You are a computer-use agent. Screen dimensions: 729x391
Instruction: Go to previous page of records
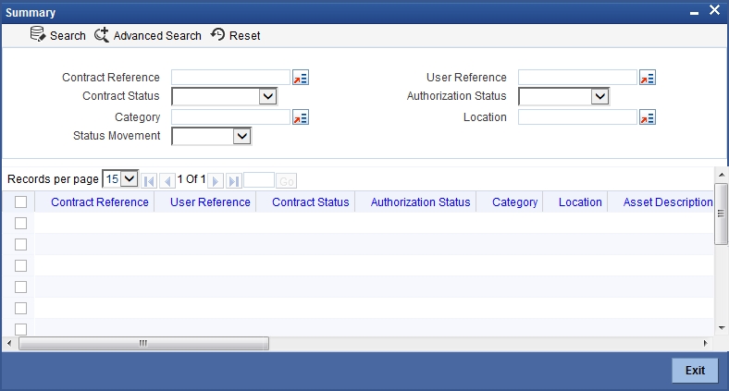[x=167, y=180]
